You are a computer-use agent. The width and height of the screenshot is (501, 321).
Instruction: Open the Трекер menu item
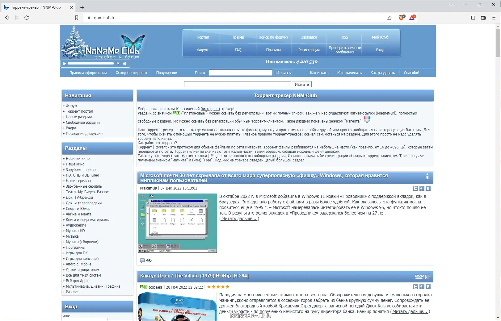[x=238, y=37]
